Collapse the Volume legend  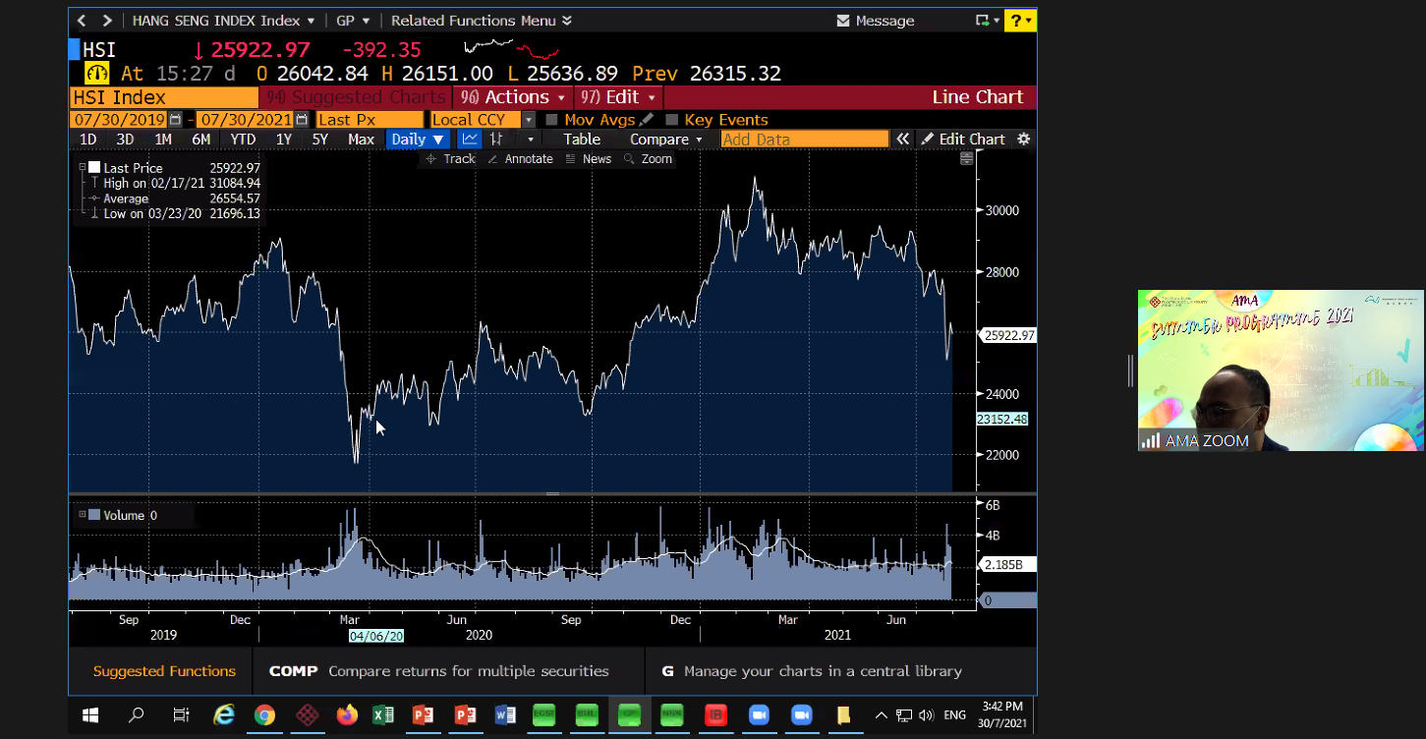coord(83,514)
